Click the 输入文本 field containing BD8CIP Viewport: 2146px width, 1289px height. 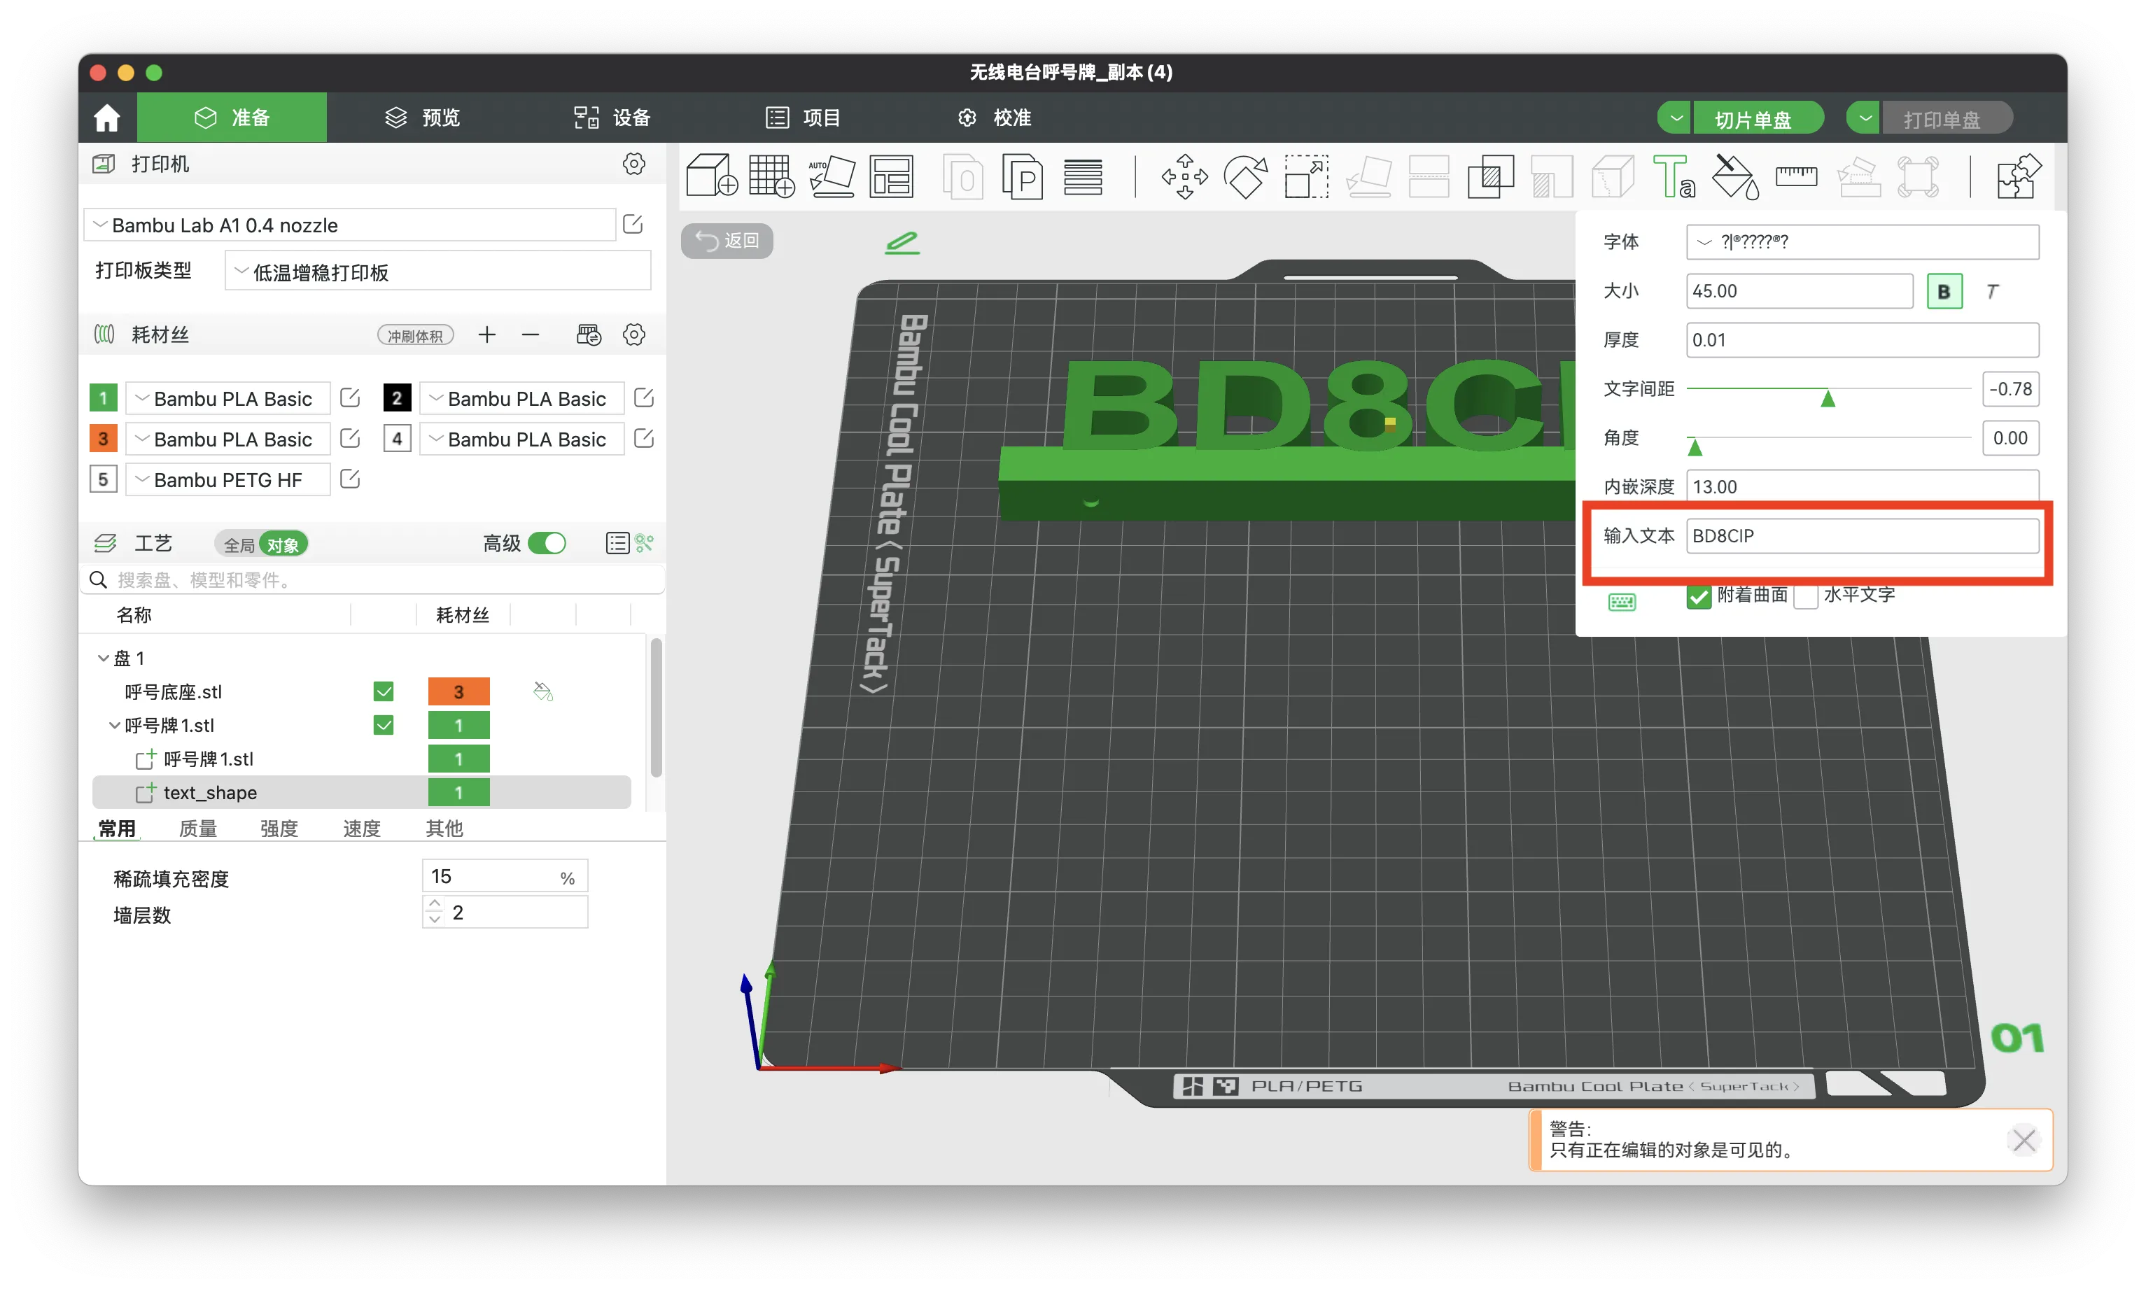(1862, 536)
